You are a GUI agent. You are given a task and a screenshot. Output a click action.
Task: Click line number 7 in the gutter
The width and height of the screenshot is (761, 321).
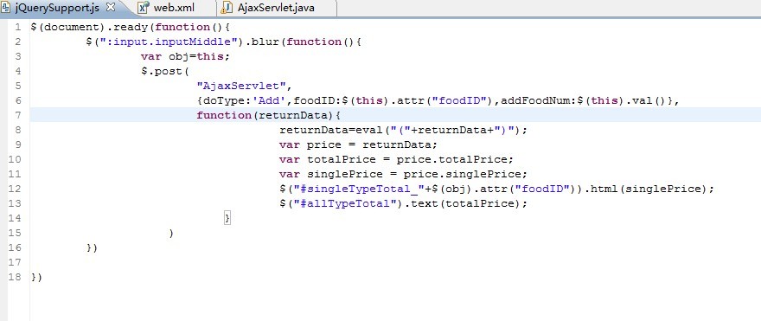tap(18, 115)
